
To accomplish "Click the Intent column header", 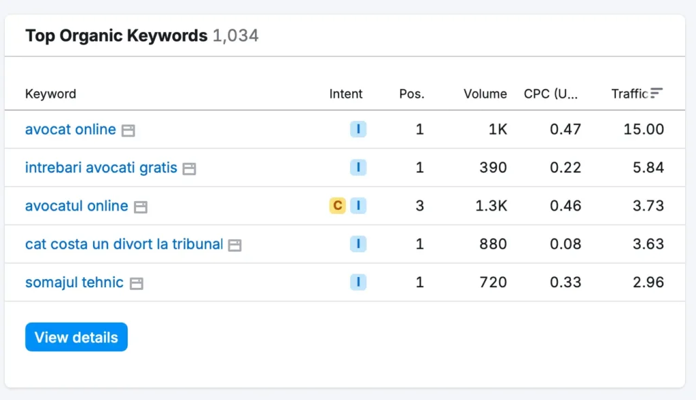I will [x=346, y=94].
